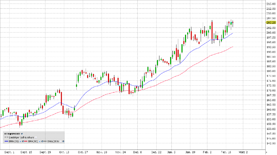The image size is (277, 155).
Task: Click the 210.00 price axis label
Action: point(271,13)
